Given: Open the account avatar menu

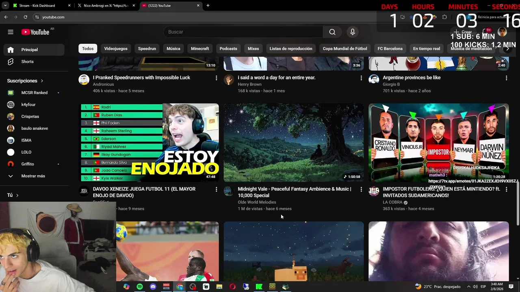Looking at the screenshot, I should click(502, 32).
